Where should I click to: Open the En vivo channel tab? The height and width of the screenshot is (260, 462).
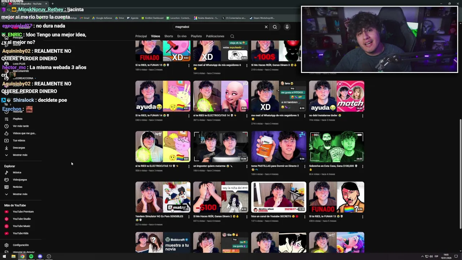(x=182, y=36)
